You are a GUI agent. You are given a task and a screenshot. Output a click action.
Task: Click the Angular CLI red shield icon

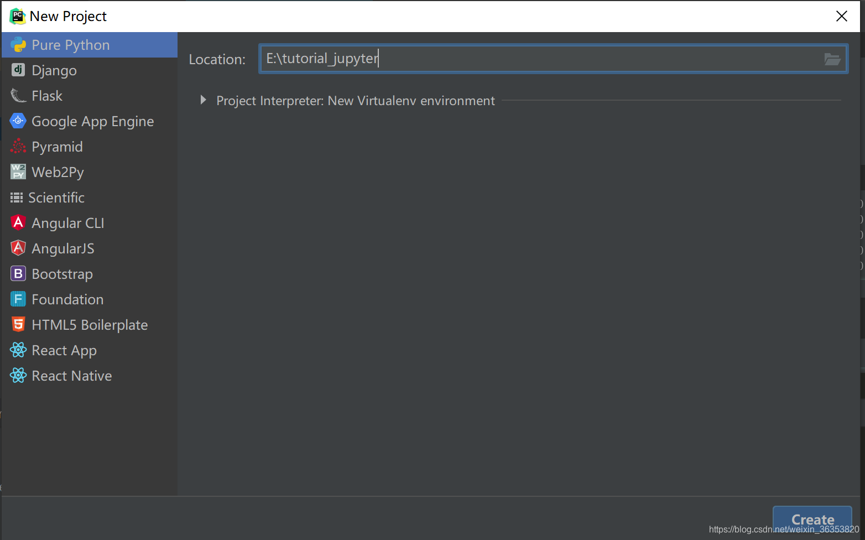18,222
